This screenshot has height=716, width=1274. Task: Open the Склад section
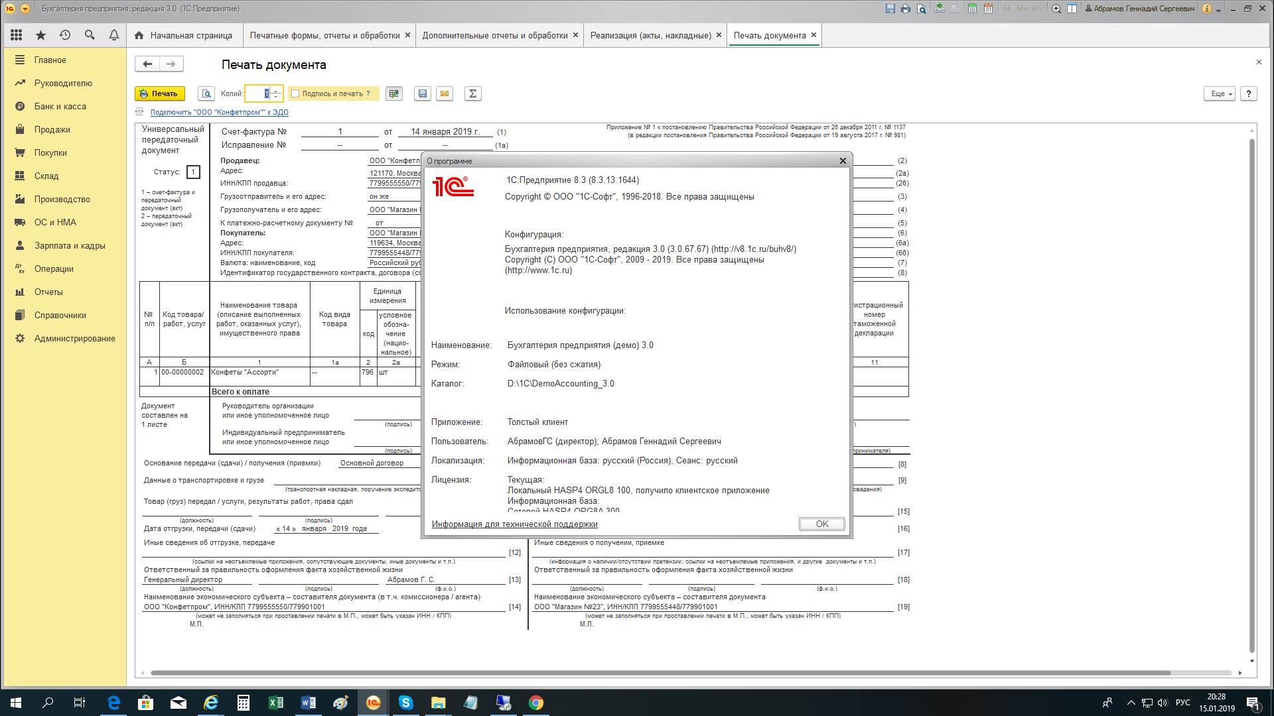point(65,176)
